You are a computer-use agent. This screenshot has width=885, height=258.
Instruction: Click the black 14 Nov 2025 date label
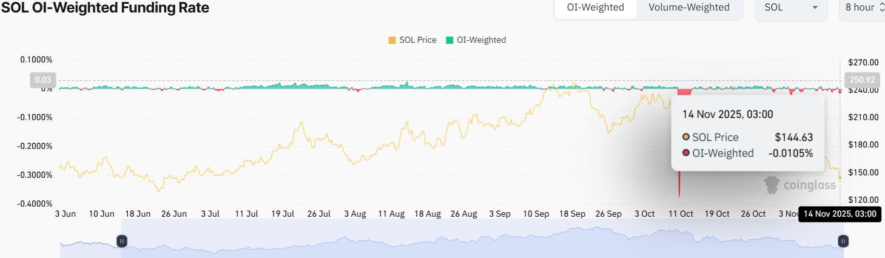click(x=840, y=214)
